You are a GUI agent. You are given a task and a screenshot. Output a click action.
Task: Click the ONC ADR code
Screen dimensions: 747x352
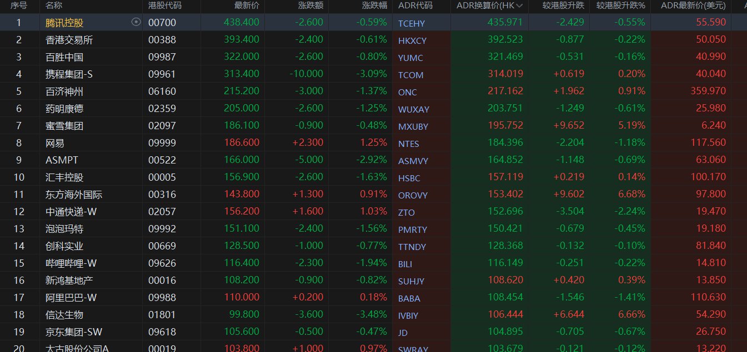tap(408, 92)
